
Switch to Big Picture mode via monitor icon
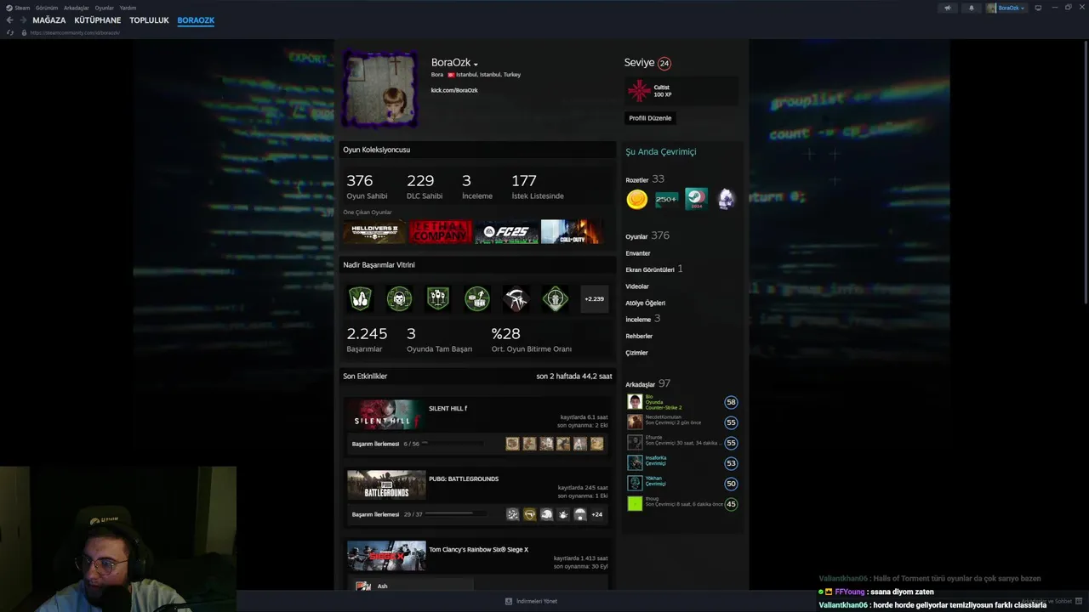(1038, 8)
